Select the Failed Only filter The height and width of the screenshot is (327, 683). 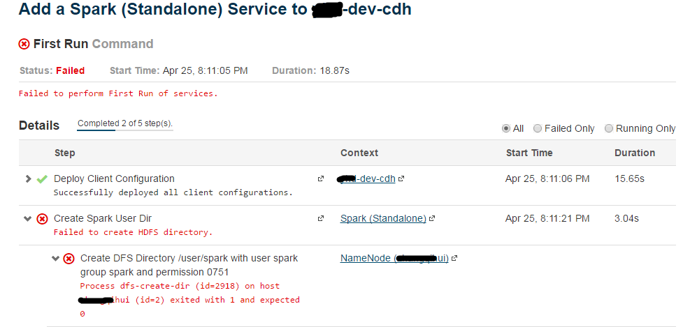point(538,128)
